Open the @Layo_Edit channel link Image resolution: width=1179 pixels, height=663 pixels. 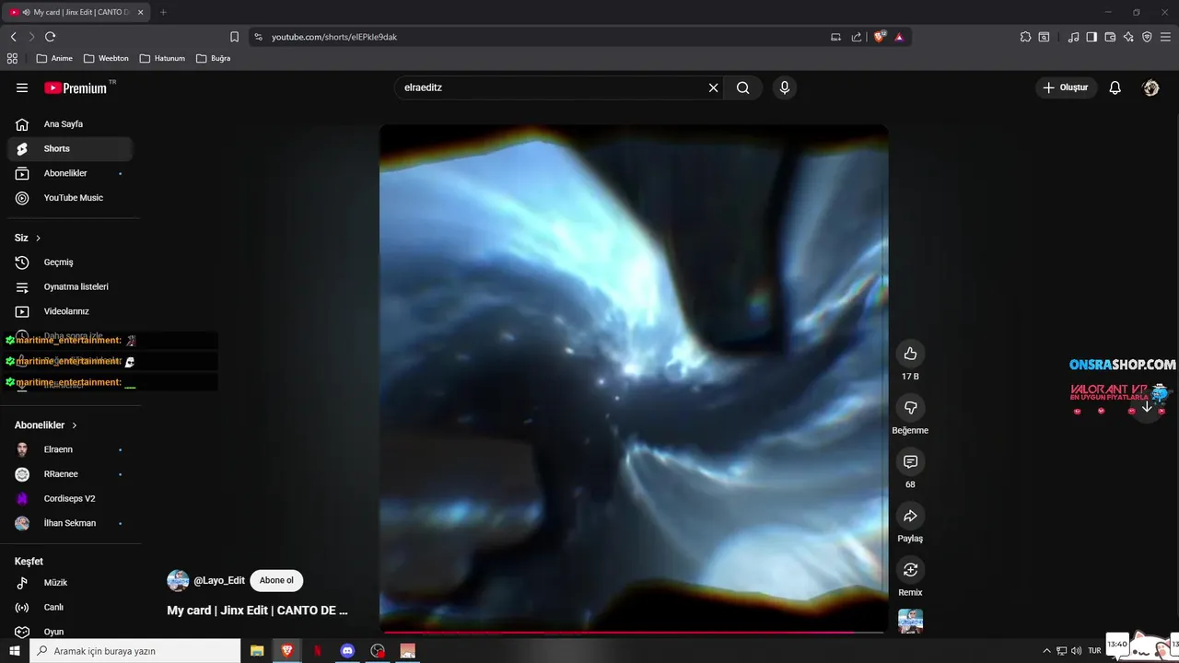219,580
